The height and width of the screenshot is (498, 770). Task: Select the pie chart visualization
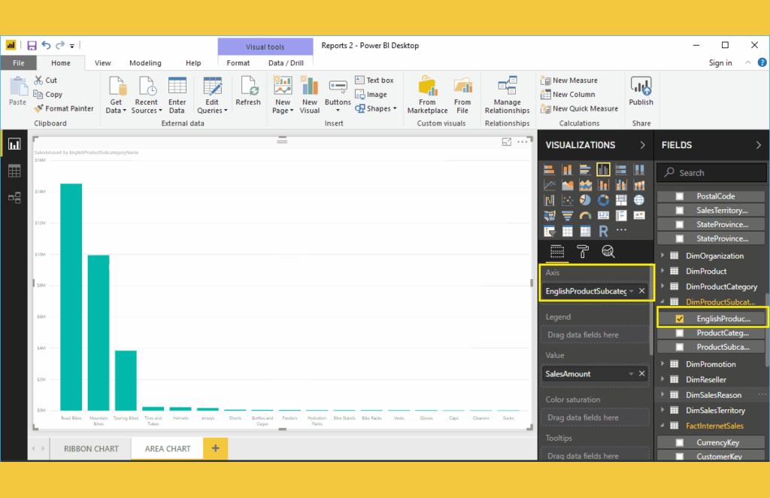tap(585, 200)
